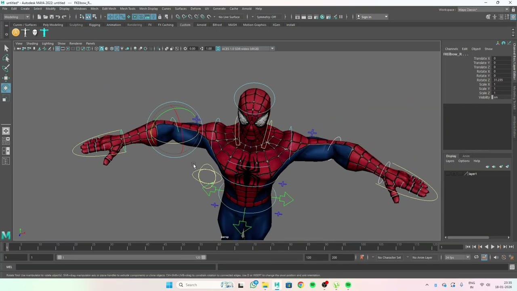
Task: Toggle loop playback mode
Action: [476, 257]
